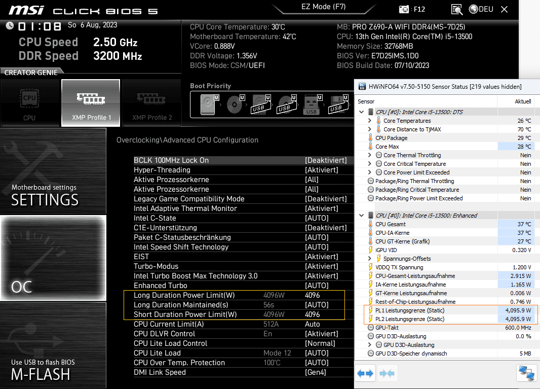This screenshot has width=540, height=389.
Task: Click the CREATOR GENIE tab label
Action: 31,73
